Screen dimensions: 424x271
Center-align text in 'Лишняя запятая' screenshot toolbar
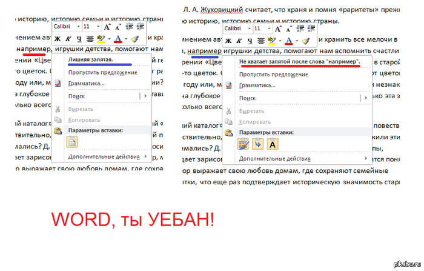90,39
